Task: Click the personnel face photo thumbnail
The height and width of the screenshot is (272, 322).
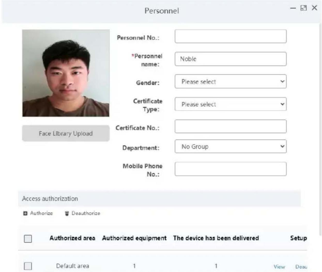Action: coord(66,73)
